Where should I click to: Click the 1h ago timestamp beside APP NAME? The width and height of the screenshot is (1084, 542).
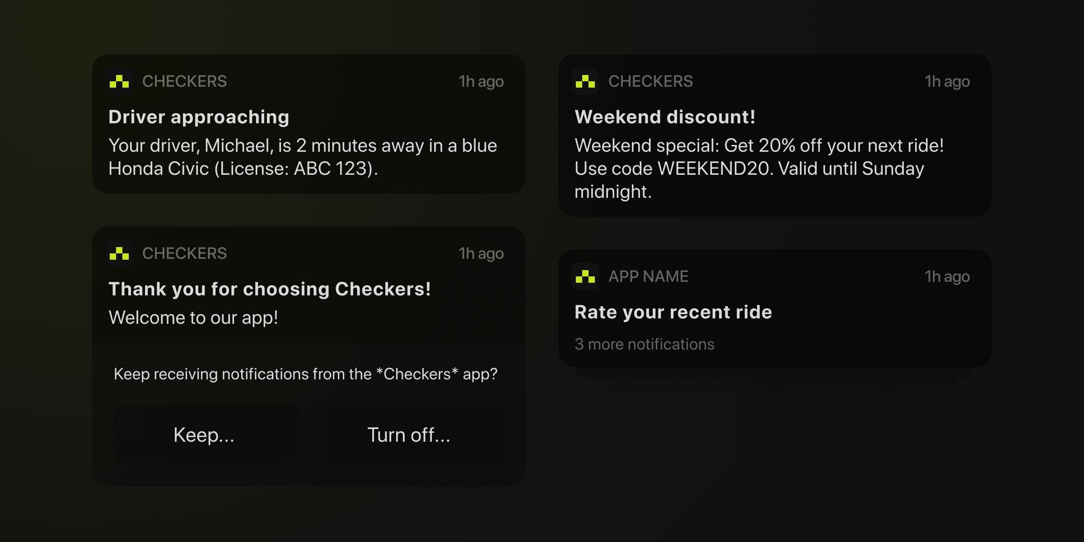point(947,276)
